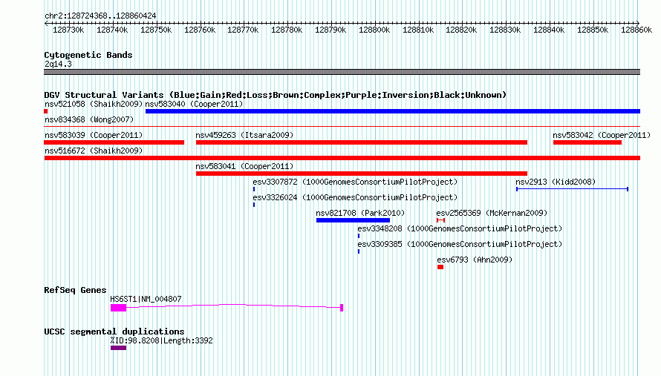Select the 128790k ruler position
Viewport: 661px width, 376px height.
click(x=330, y=30)
